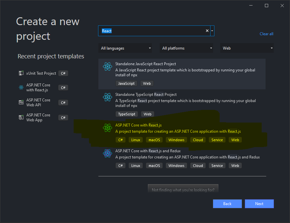Click the Cloud tag of React.js template
The height and width of the screenshot is (223, 290).
click(198, 140)
